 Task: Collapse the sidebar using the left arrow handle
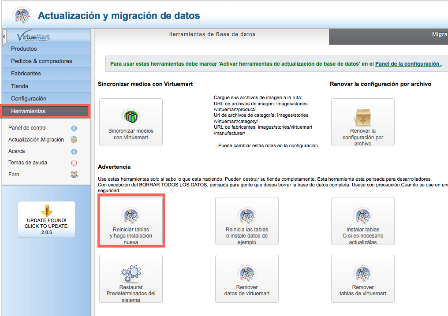(4, 37)
